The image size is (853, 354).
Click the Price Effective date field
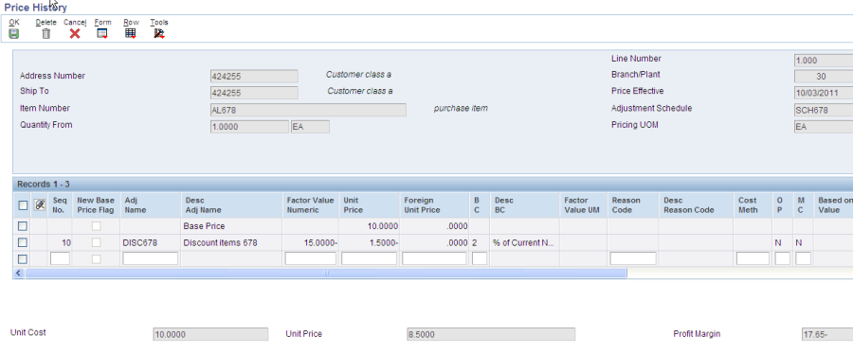[824, 94]
